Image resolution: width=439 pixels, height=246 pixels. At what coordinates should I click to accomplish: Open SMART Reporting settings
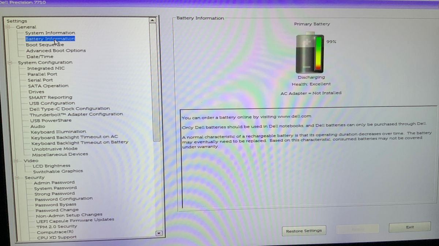click(x=50, y=97)
